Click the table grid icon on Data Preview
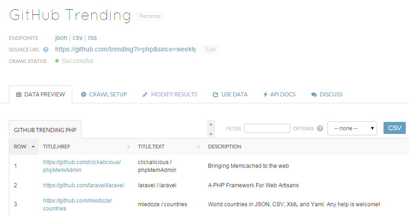The image size is (409, 216). (x=19, y=95)
